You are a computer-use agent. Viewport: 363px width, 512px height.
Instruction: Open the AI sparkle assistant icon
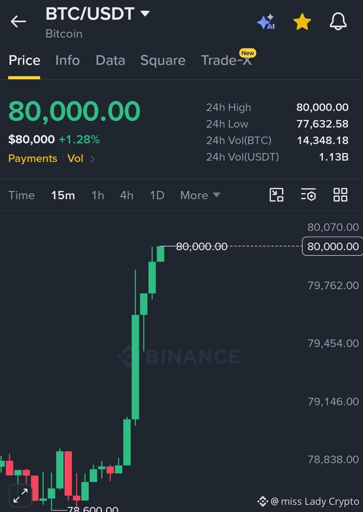[x=266, y=22]
